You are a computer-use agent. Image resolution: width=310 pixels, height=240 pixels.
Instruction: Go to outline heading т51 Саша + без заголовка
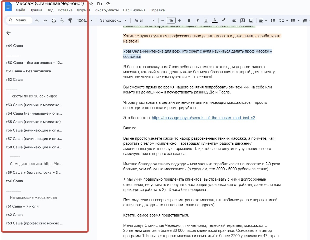click(28, 71)
